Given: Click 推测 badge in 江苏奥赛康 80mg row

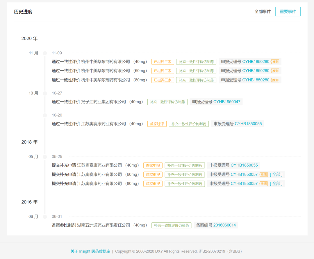Looking at the screenshot, I should tap(263, 184).
